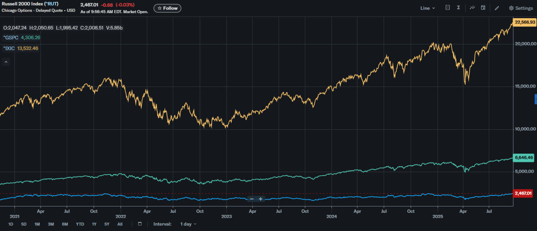
Task: Click the Follow button
Action: point(167,8)
